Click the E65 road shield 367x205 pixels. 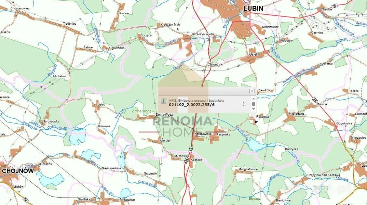tap(186, 160)
